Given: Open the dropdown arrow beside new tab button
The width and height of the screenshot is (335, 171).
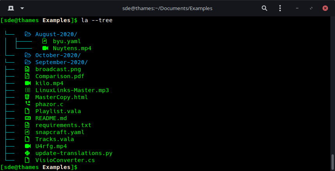Looking at the screenshot, I should tap(22, 8).
